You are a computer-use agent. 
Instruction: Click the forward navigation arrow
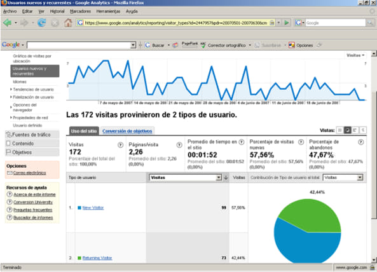tap(24, 23)
